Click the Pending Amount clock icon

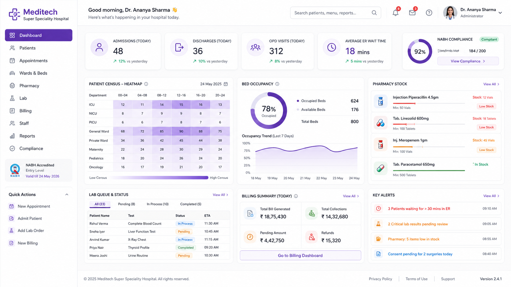[250, 237]
